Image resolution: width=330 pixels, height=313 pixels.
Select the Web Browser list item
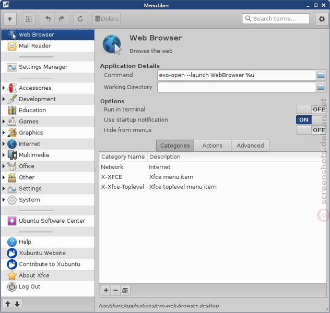tap(48, 34)
